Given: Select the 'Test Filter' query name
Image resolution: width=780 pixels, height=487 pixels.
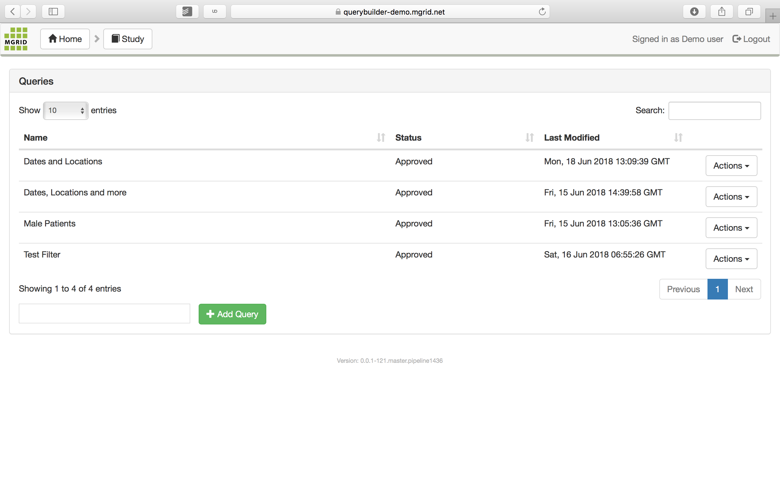Looking at the screenshot, I should tap(42, 254).
